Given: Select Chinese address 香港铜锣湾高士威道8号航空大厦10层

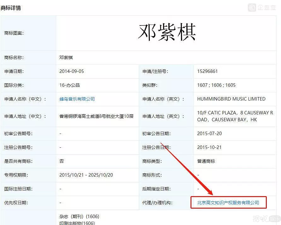Looking at the screenshot, I should coord(97,116).
